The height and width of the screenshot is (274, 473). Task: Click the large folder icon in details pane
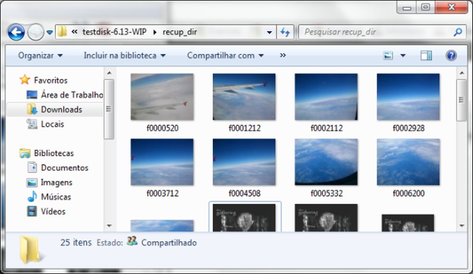click(31, 250)
